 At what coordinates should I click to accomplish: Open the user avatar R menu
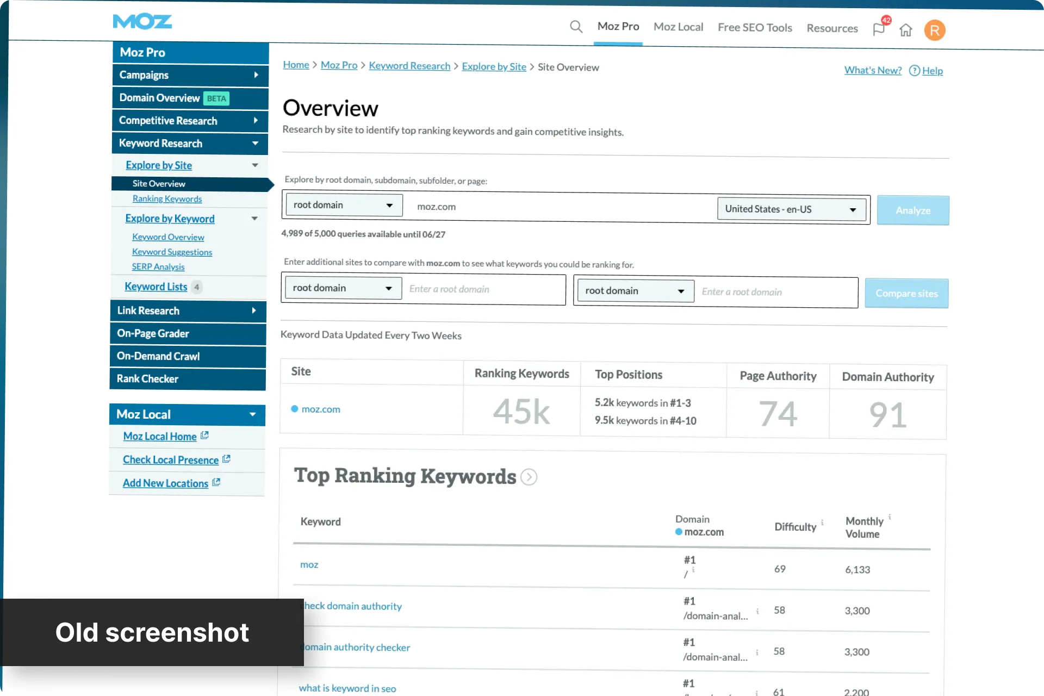tap(935, 30)
